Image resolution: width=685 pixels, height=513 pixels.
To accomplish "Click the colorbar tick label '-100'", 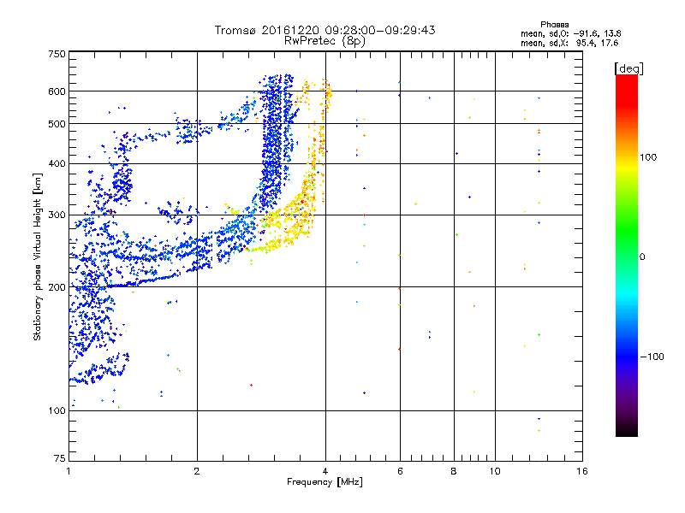I will tap(652, 357).
